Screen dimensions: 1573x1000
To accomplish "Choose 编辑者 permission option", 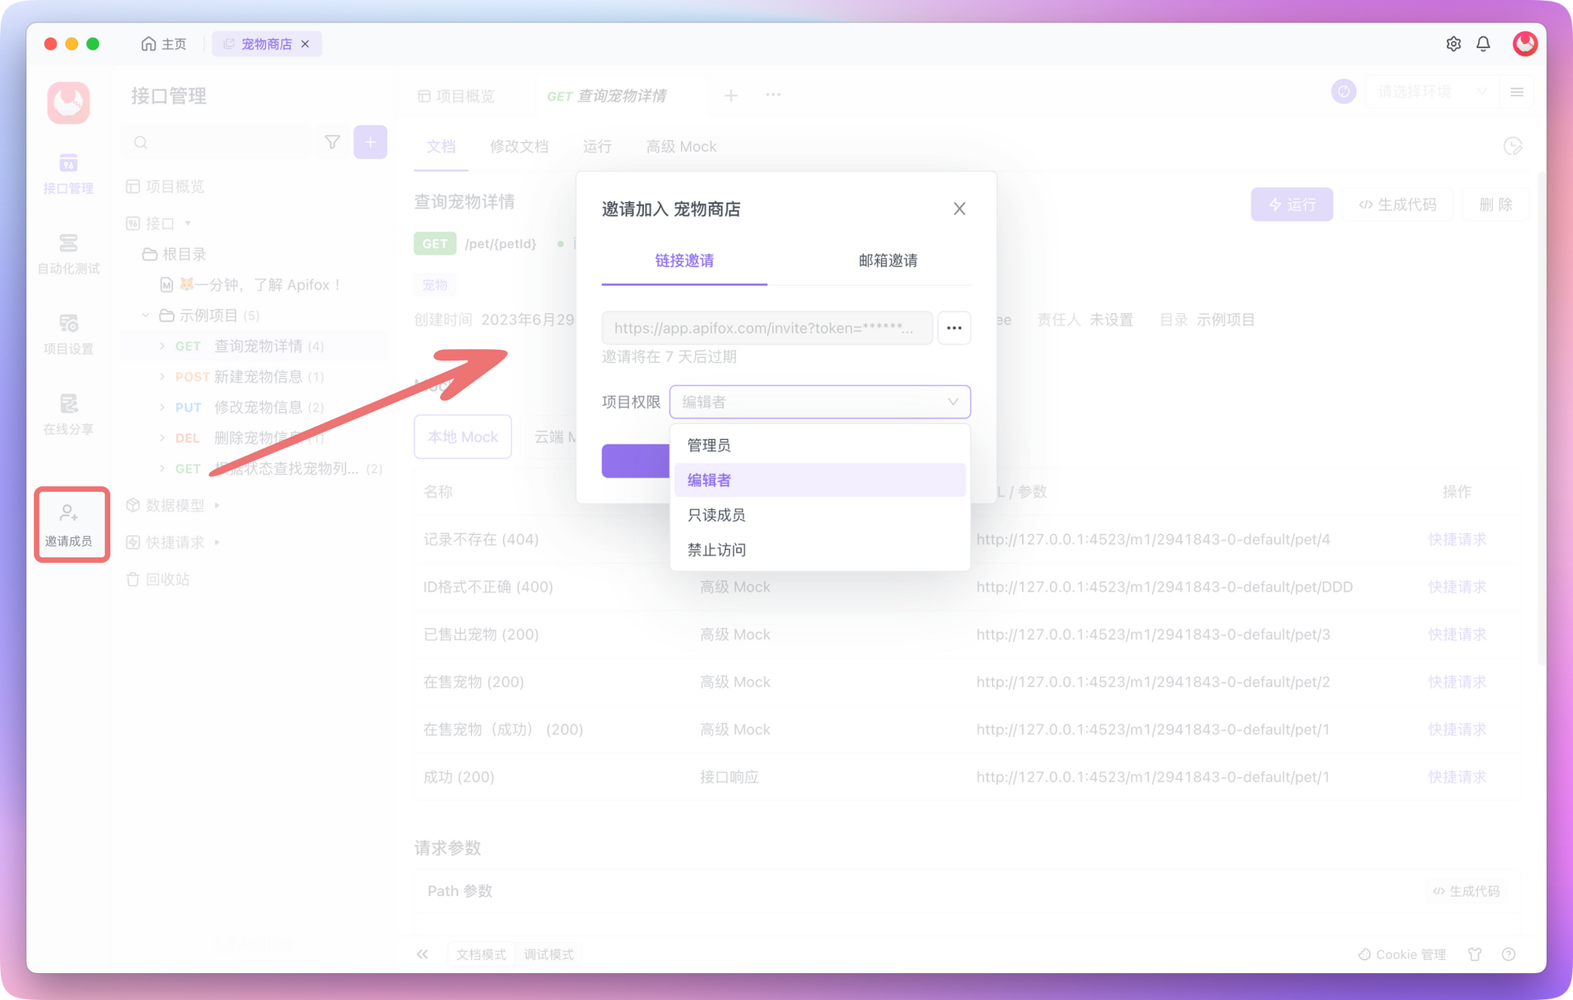I will [820, 480].
